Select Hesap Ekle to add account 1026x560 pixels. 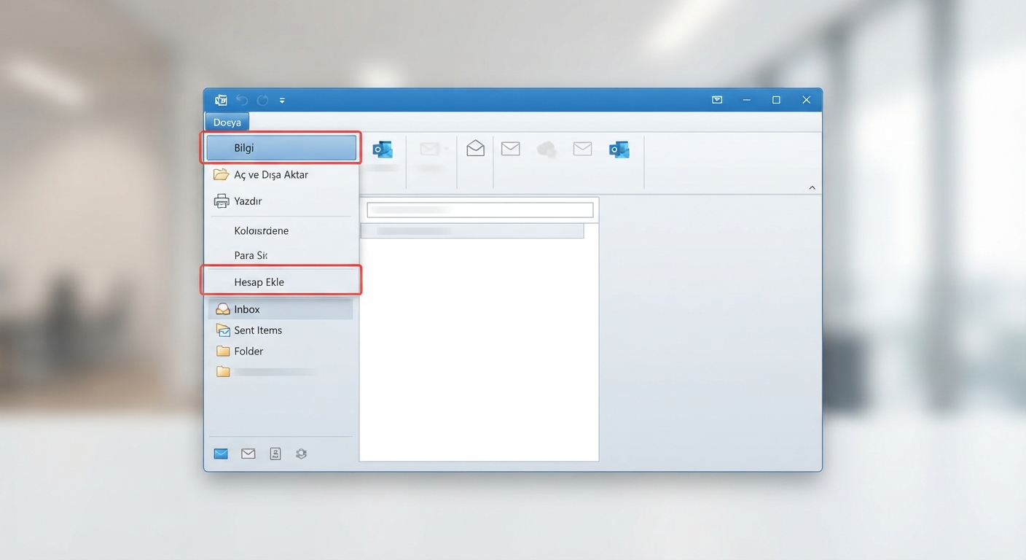coord(281,282)
